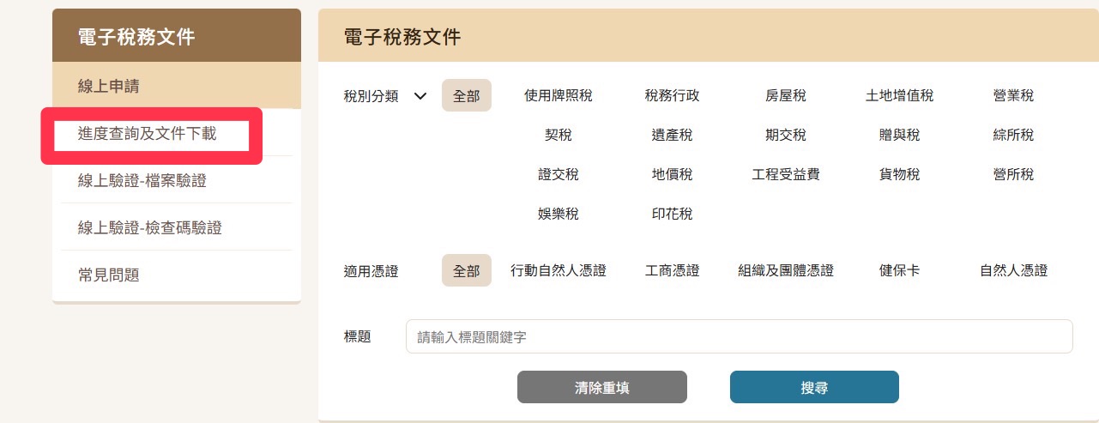Filter by 營業稅 category
Viewport: 1099px width, 423px height.
(x=1013, y=96)
